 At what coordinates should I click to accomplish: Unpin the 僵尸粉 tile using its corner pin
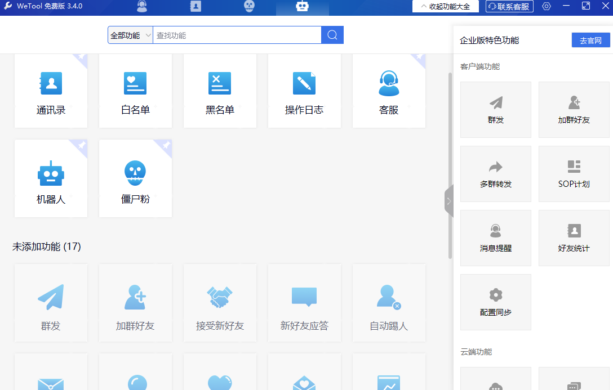(x=166, y=145)
